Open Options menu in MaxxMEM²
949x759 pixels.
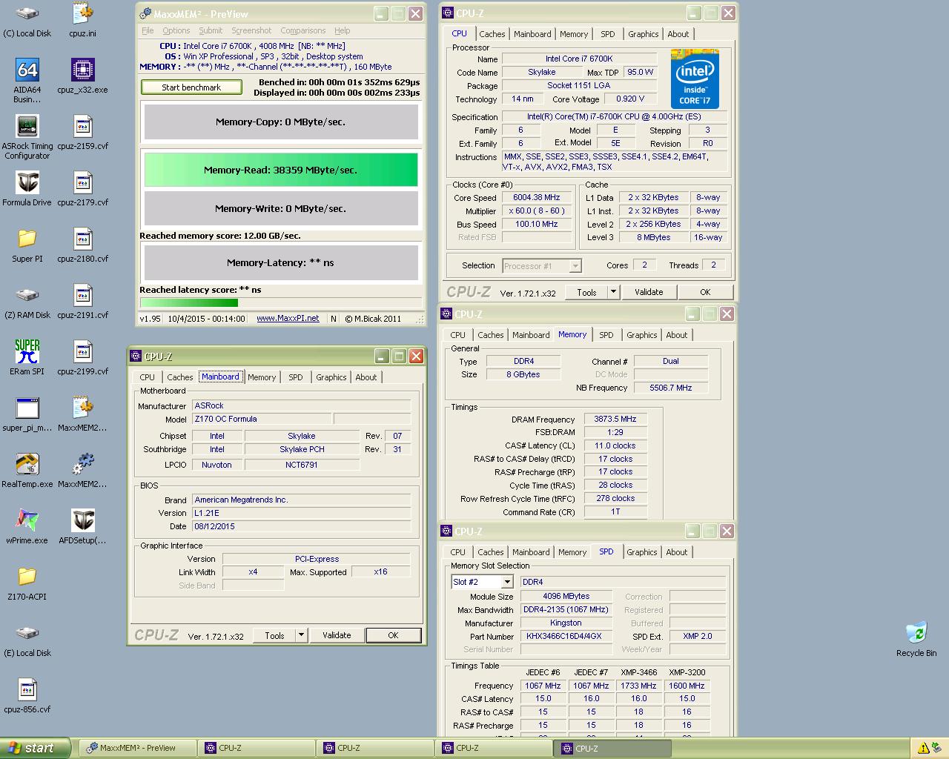pyautogui.click(x=176, y=30)
